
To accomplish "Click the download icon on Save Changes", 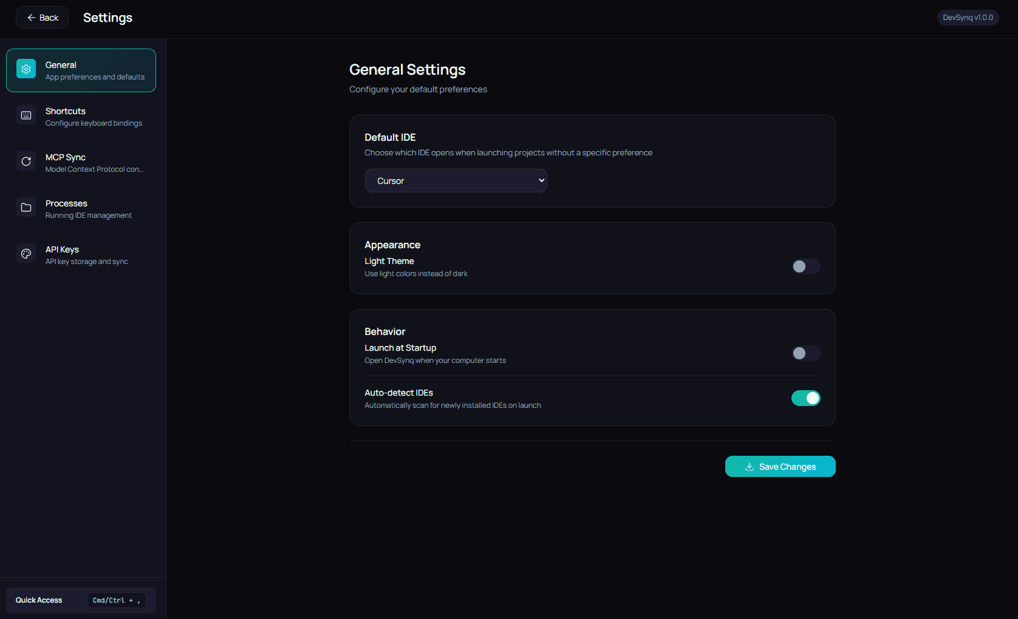I will tap(748, 466).
